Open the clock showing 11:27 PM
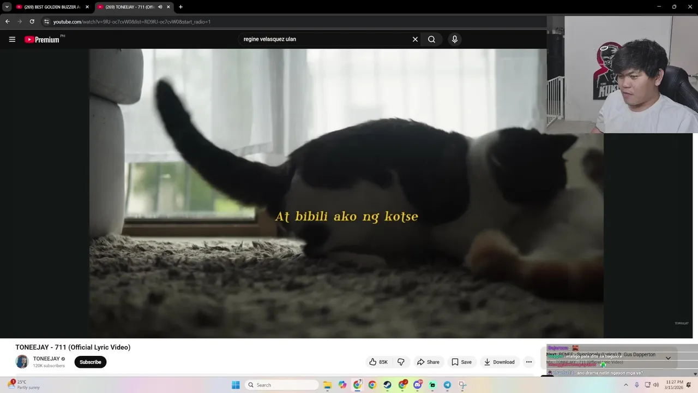The image size is (698, 393). (x=675, y=385)
